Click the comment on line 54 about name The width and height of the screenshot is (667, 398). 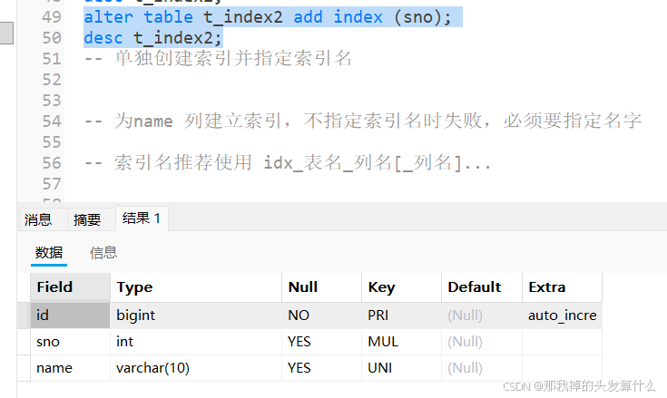pos(363,121)
